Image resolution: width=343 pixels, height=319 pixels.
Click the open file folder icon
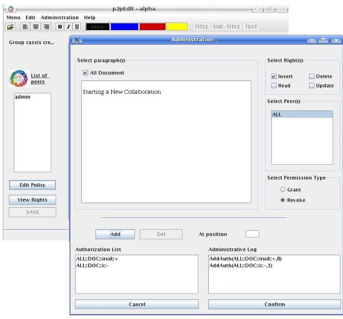point(11,27)
